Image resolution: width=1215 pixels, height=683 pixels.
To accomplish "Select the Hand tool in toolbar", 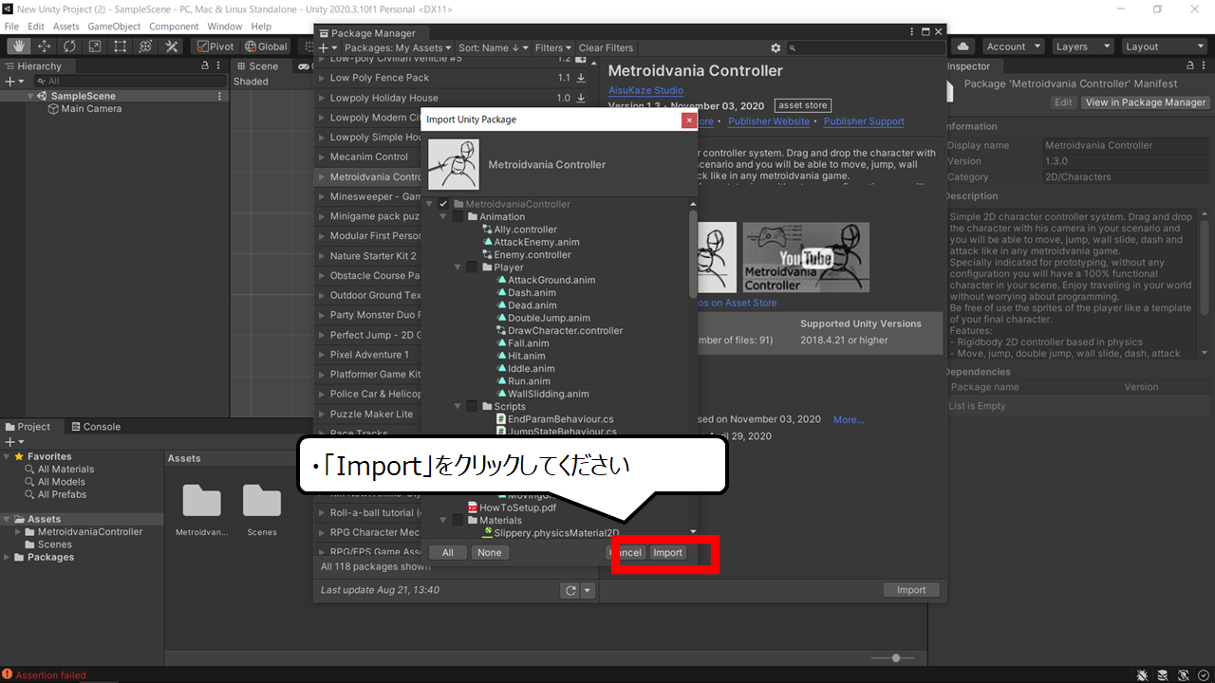I will tap(18, 46).
